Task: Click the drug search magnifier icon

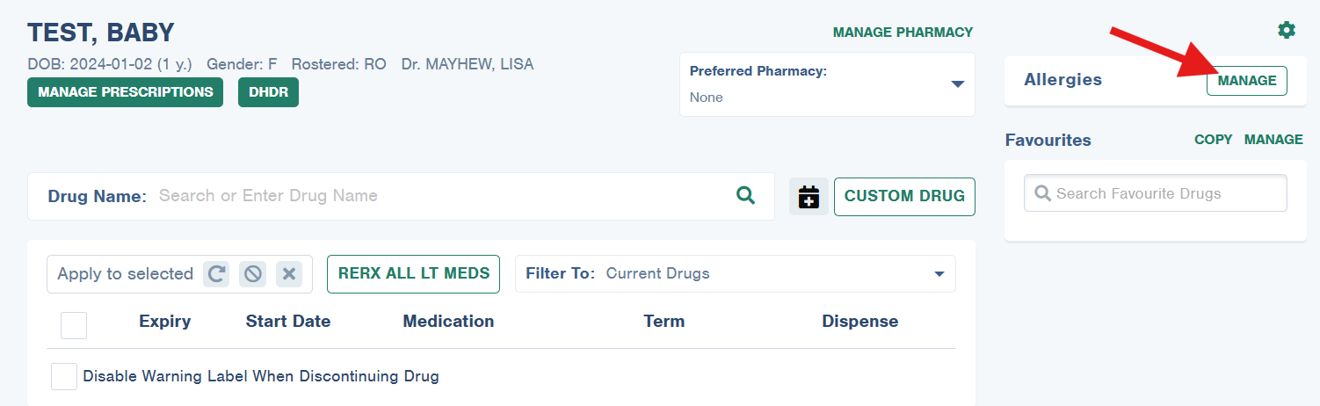Action: click(x=745, y=195)
